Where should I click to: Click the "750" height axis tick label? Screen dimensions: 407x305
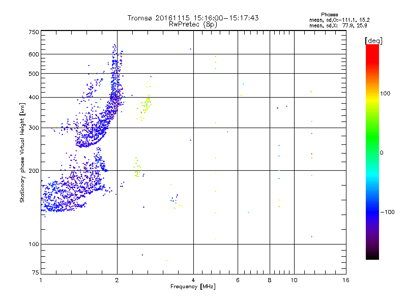(x=34, y=32)
